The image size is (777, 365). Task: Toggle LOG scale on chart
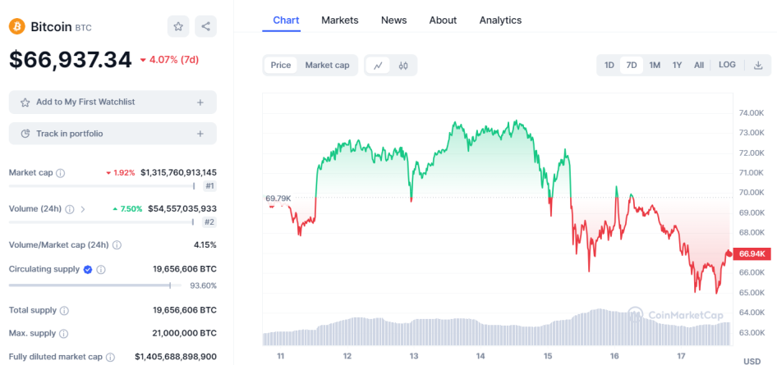[x=727, y=65]
